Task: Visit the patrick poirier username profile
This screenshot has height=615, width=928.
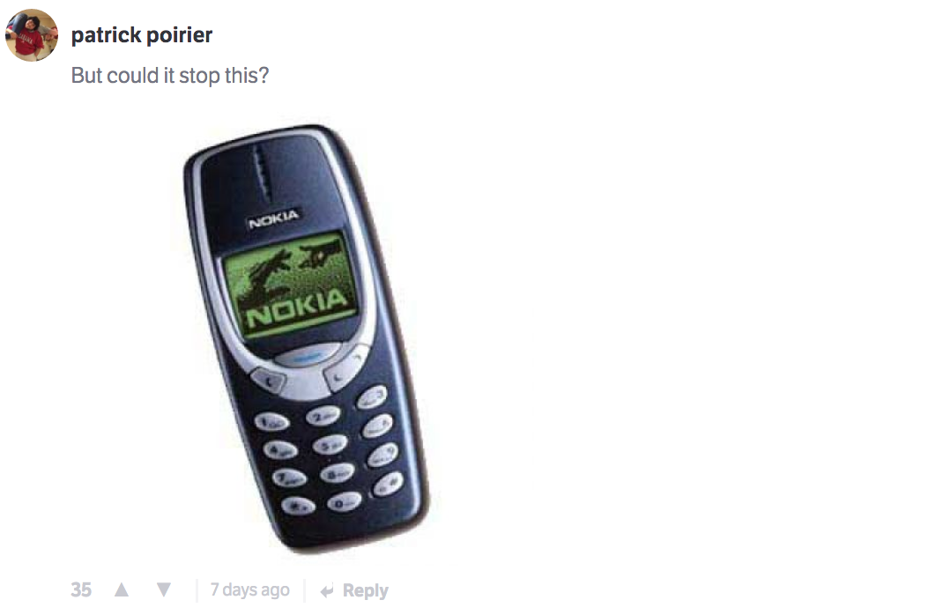Action: pos(142,35)
